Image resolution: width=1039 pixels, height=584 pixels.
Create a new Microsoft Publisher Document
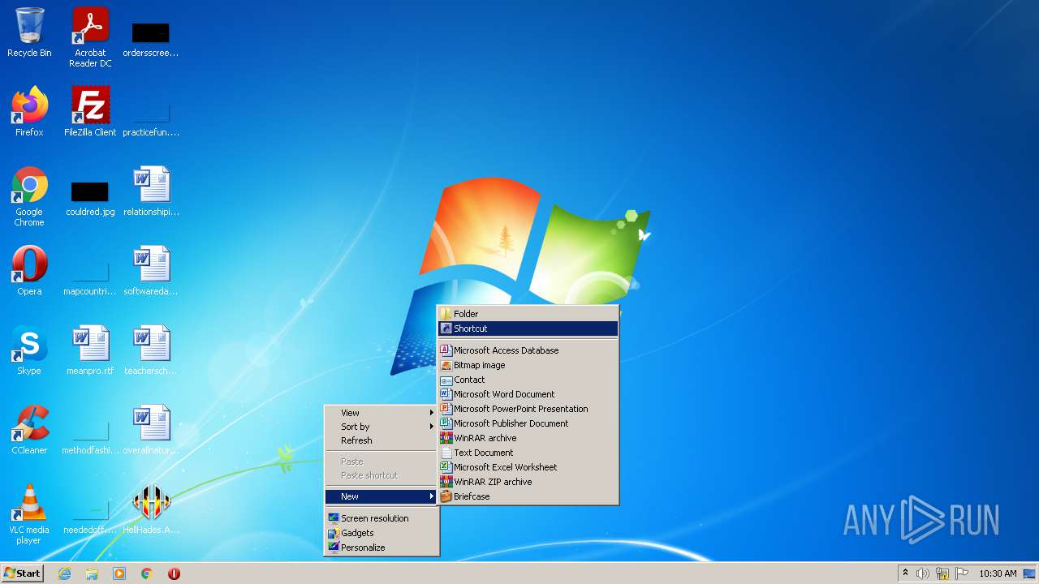pyautogui.click(x=528, y=423)
